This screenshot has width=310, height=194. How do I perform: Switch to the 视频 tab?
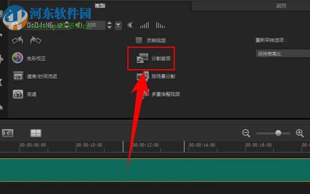click(100, 6)
